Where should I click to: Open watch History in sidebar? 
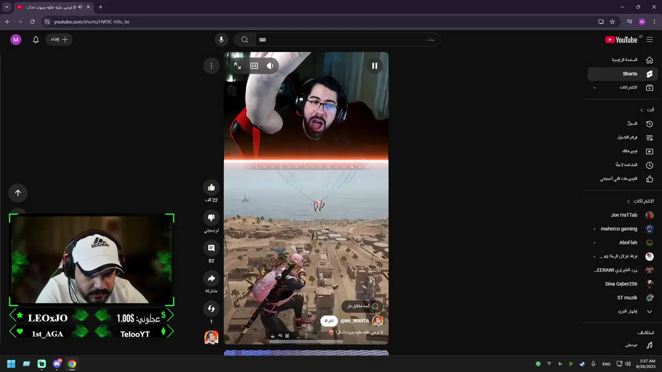pos(623,124)
